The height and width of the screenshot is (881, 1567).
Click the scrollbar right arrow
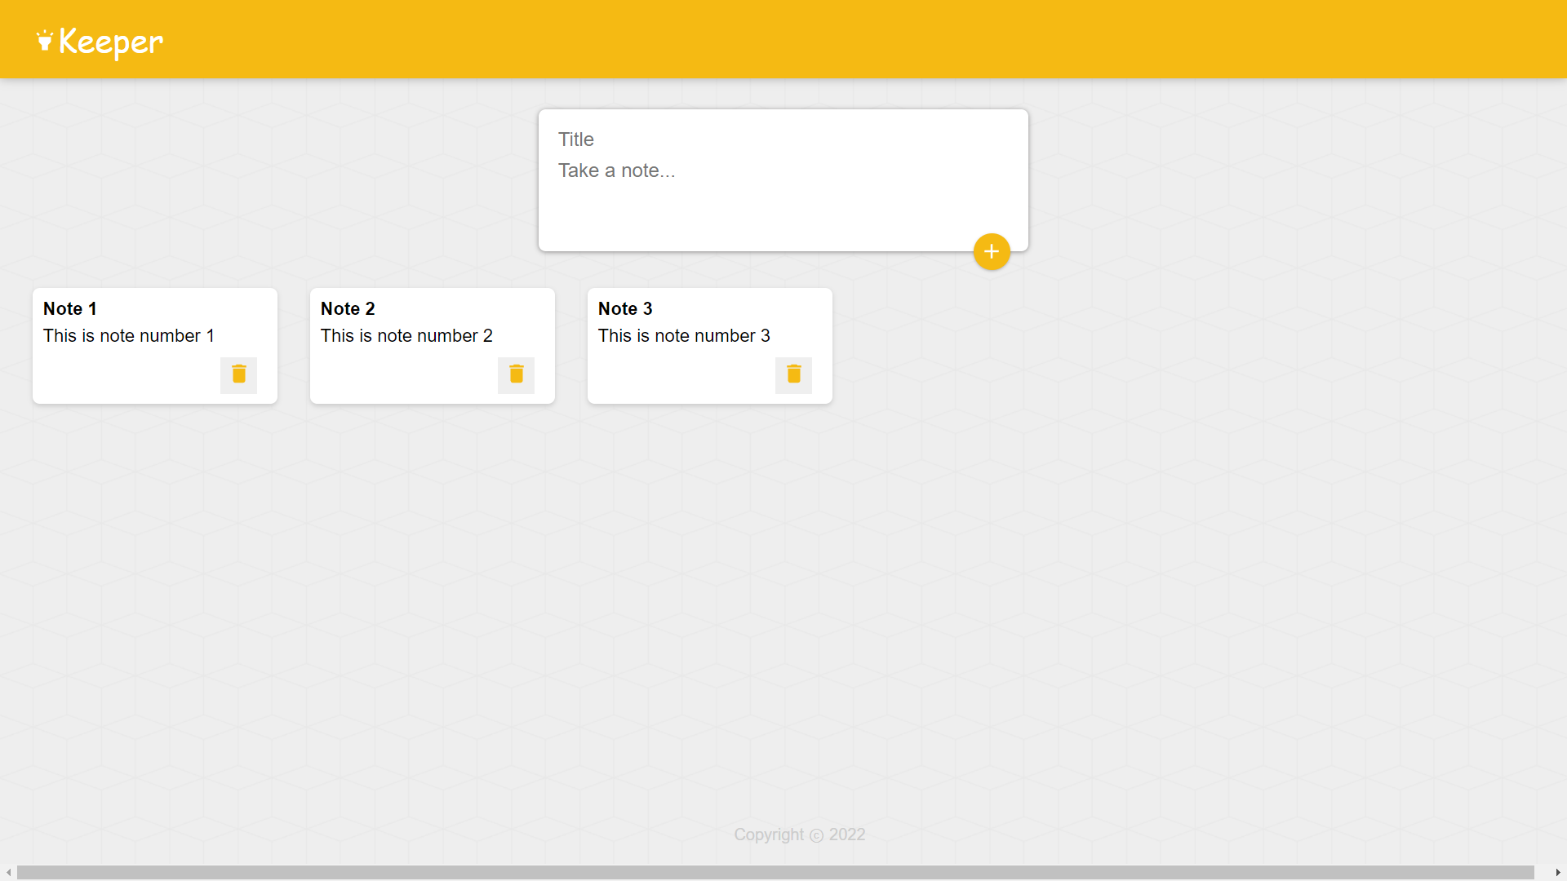[1558, 873]
